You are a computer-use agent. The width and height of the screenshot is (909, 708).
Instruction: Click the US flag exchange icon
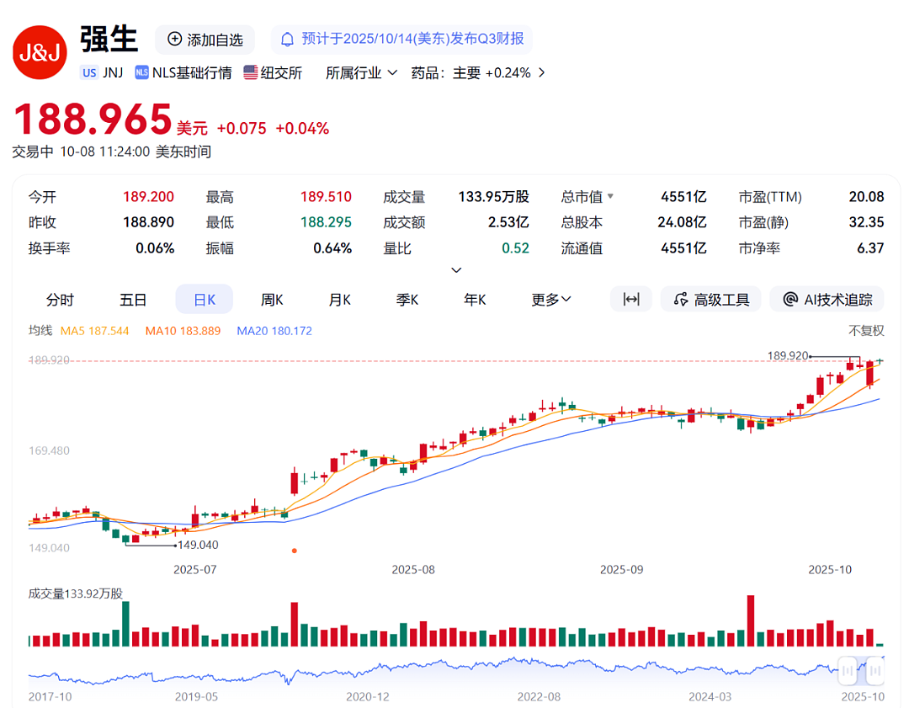(251, 72)
